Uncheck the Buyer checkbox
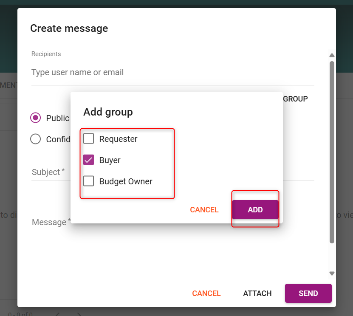Screen dimensions: 353x316 point(89,160)
